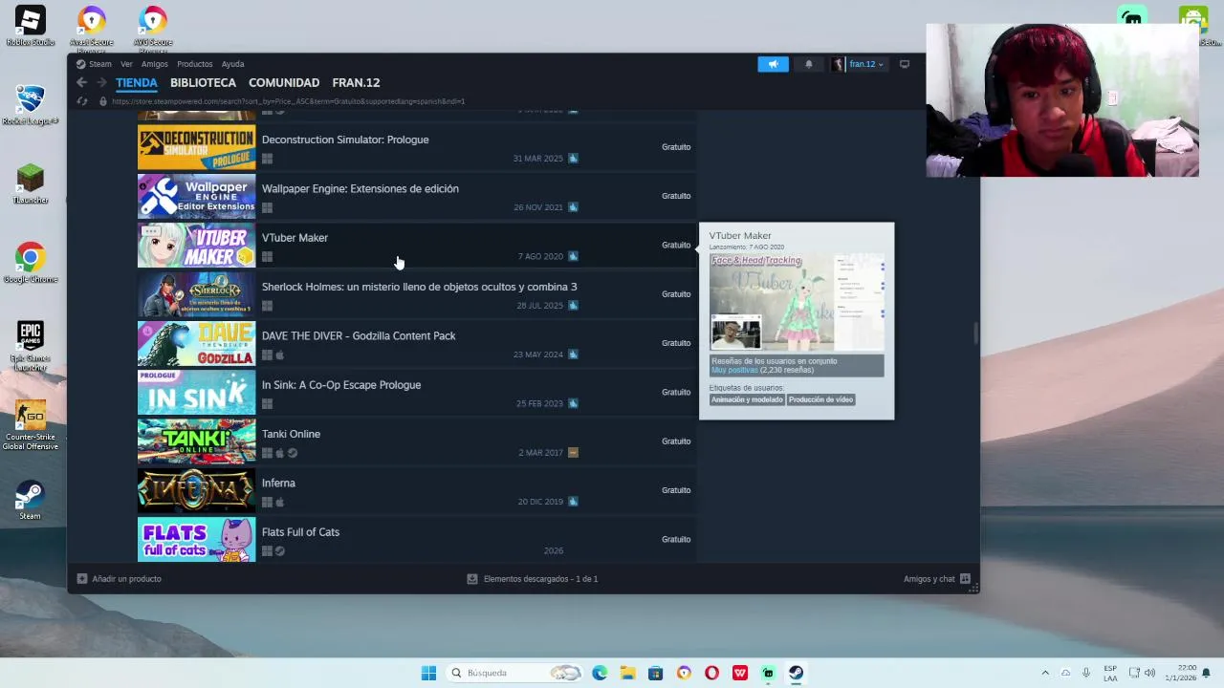Open Deconstruction Simulator: Prologue listing
Screen dimensions: 1224x688
coord(417,147)
